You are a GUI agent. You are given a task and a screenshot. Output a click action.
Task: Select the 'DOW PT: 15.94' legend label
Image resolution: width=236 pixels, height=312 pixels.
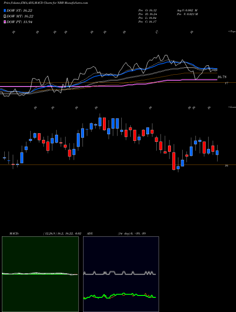click(19, 22)
